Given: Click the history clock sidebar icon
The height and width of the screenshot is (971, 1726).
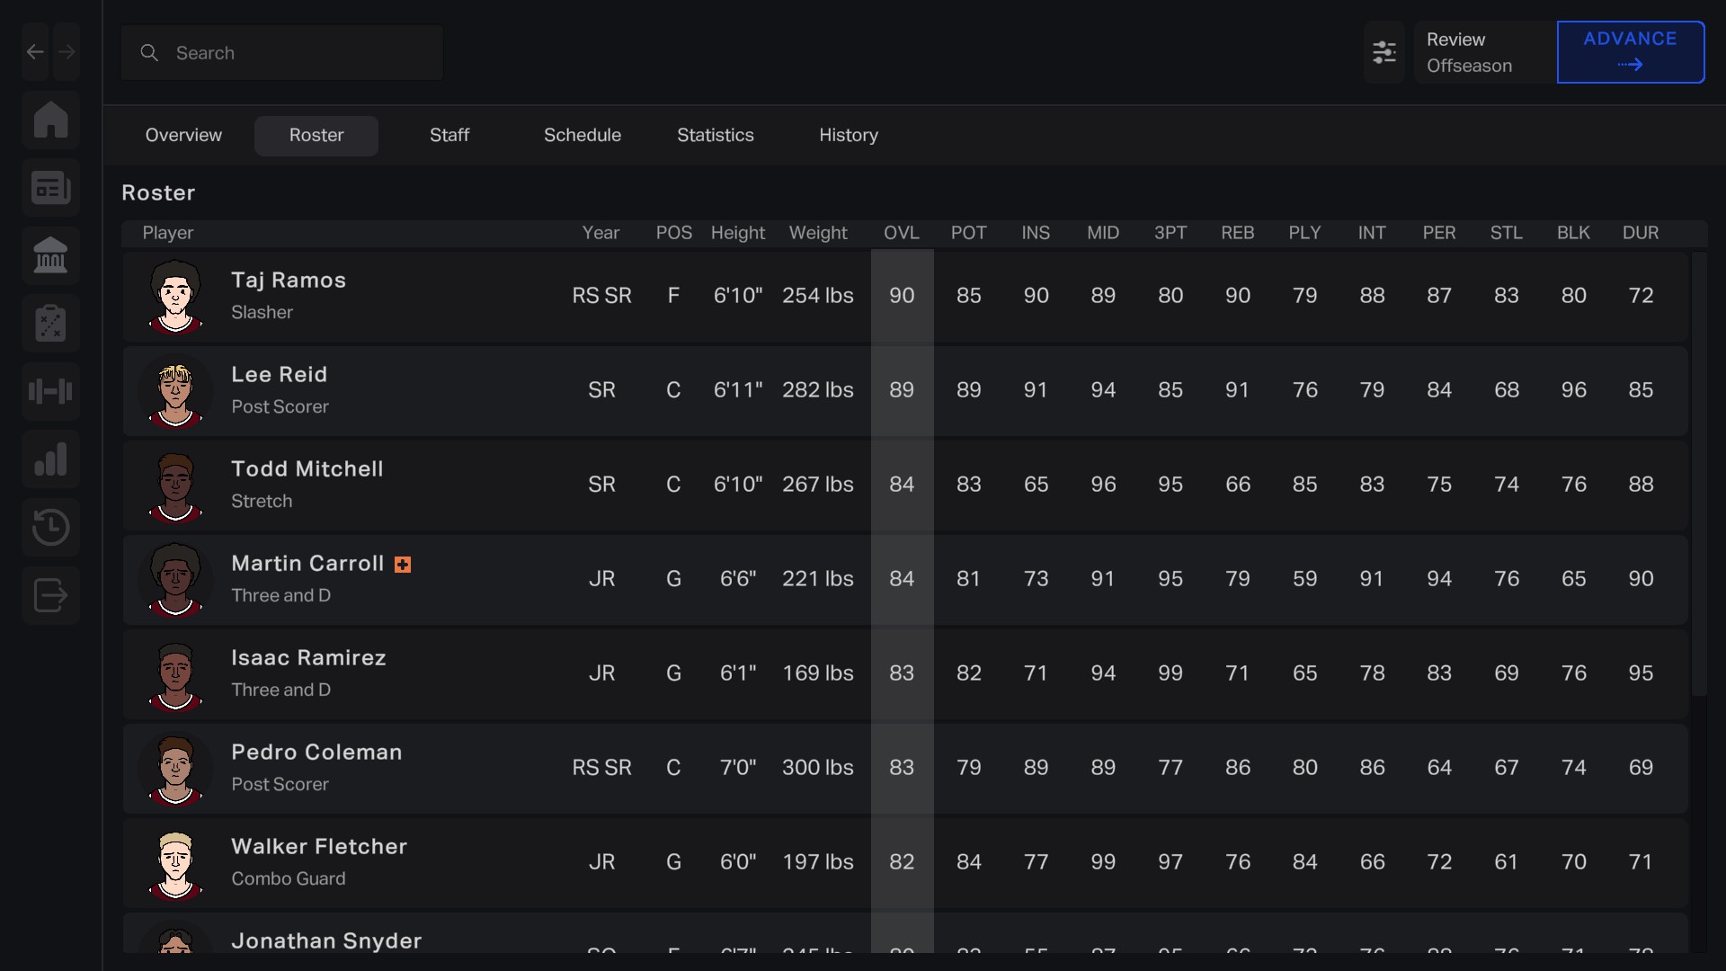Looking at the screenshot, I should pos(50,527).
